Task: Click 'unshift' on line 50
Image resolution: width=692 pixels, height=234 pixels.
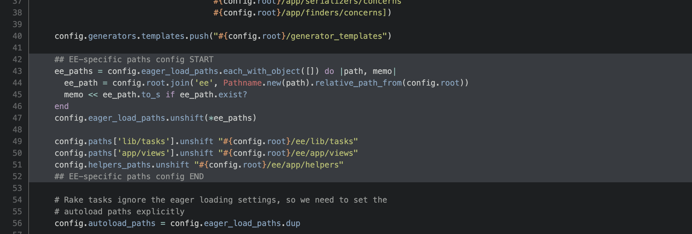Action: click(197, 153)
